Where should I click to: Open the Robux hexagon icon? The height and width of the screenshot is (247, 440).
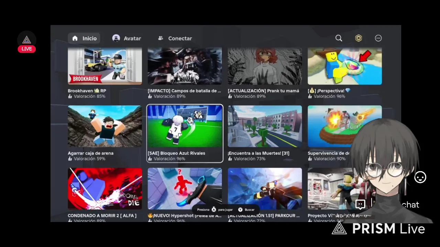pyautogui.click(x=359, y=38)
